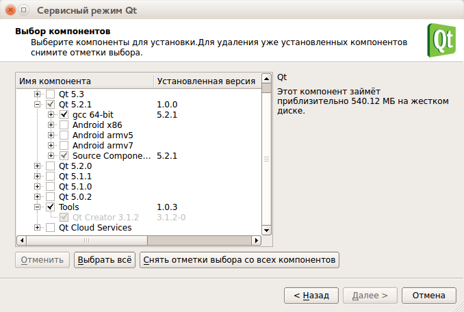Viewport: 464px width, 312px height.
Task: Click the 'Отменить' button
Action: click(x=42, y=260)
